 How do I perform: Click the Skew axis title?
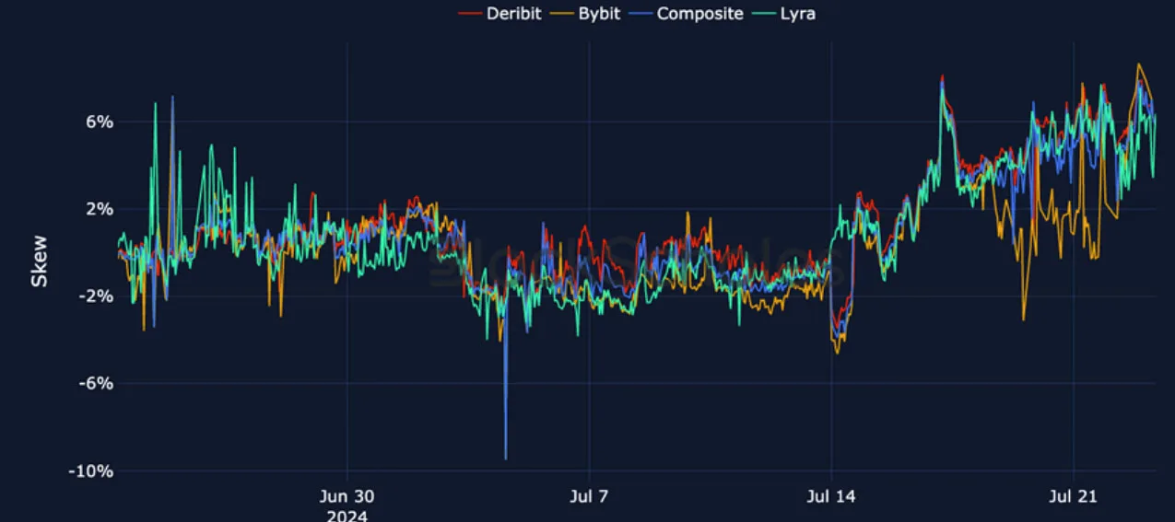click(40, 261)
